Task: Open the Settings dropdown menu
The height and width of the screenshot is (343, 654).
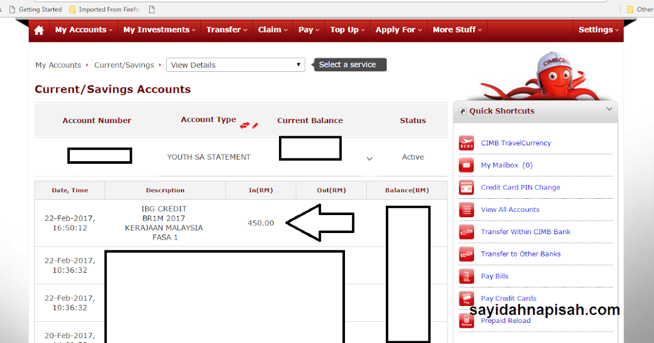Action: (x=598, y=30)
